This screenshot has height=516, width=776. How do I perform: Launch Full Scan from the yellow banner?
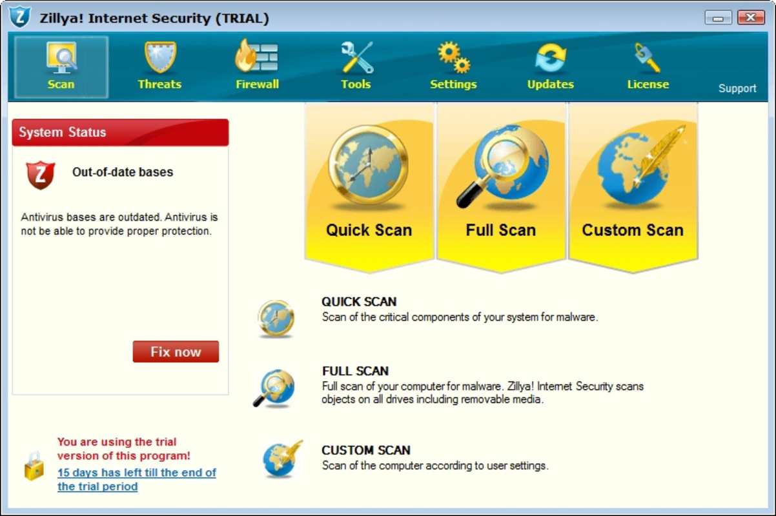tap(501, 187)
